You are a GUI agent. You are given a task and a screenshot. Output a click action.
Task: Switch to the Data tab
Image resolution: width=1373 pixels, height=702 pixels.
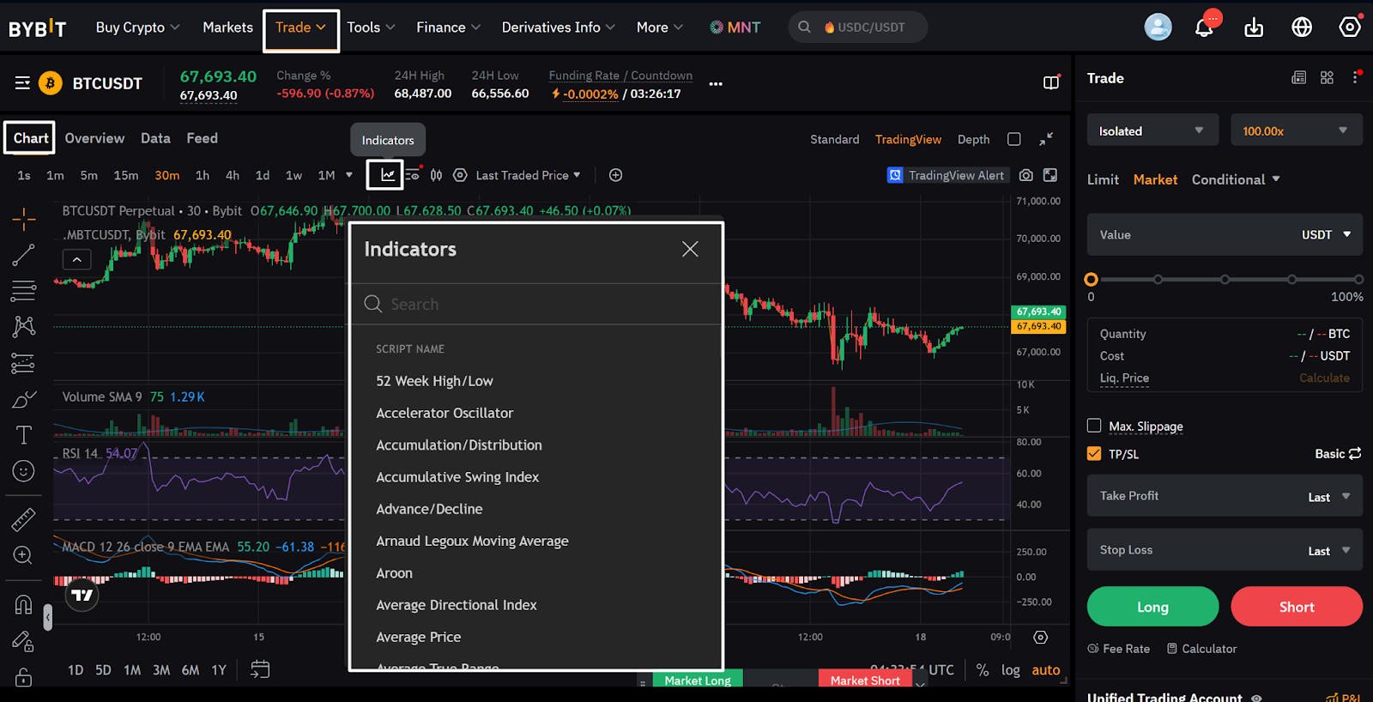[x=155, y=138]
